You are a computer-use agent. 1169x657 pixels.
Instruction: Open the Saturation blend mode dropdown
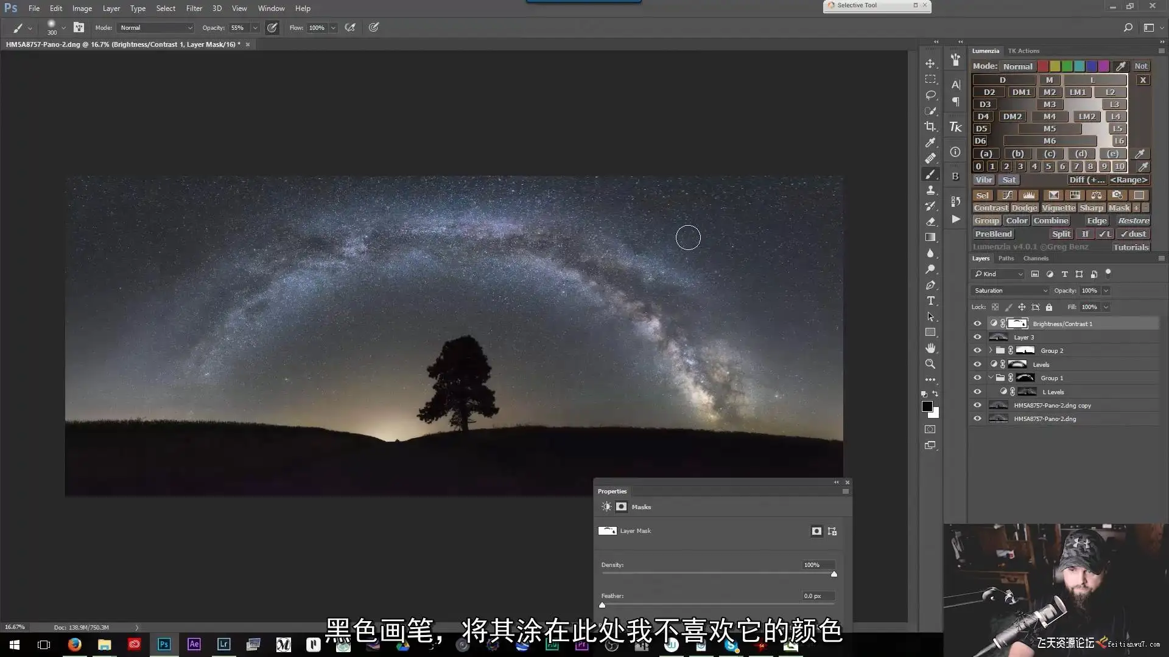tap(1010, 291)
